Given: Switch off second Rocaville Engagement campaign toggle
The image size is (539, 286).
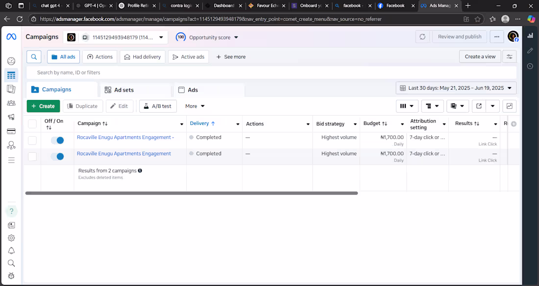Looking at the screenshot, I should [57, 156].
